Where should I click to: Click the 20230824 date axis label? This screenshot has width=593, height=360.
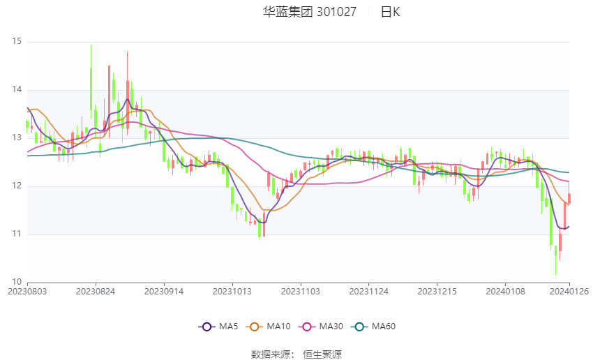[96, 292]
